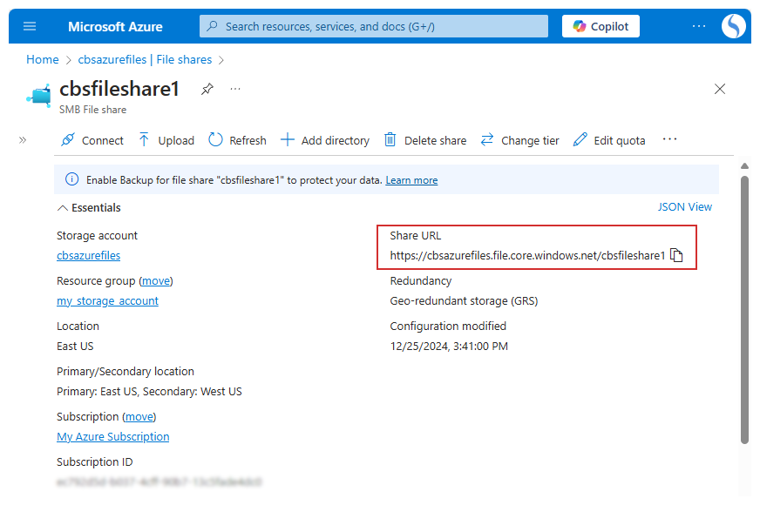Expand the left sidebar menu
This screenshot has width=760, height=505.
point(23,139)
